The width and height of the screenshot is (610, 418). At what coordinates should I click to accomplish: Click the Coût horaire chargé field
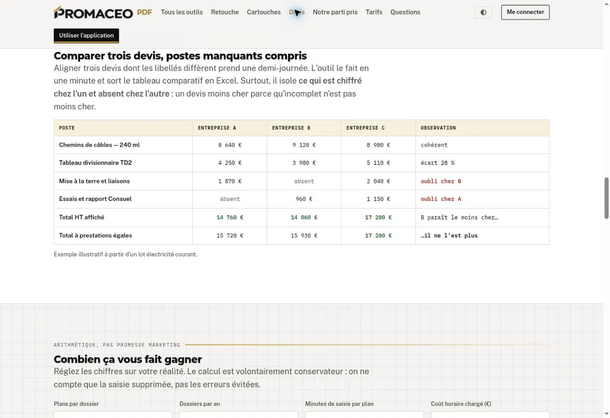(490, 415)
